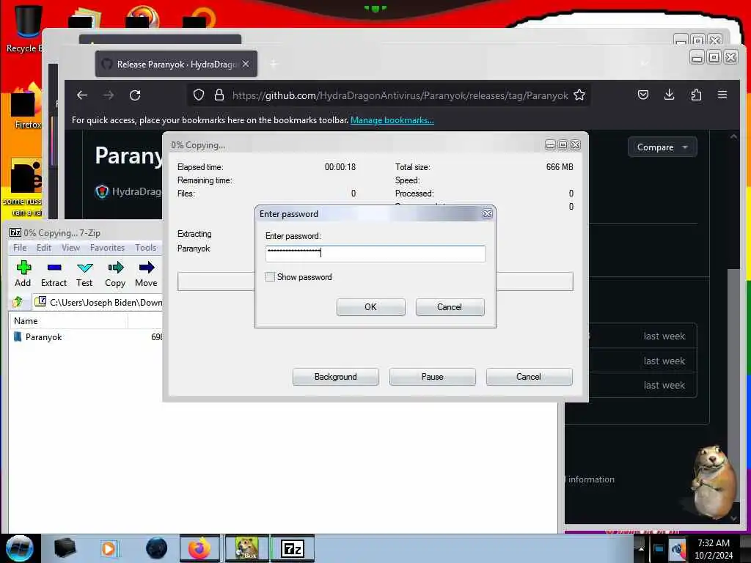Click the Move icon in 7-Zip toolbar

146,267
